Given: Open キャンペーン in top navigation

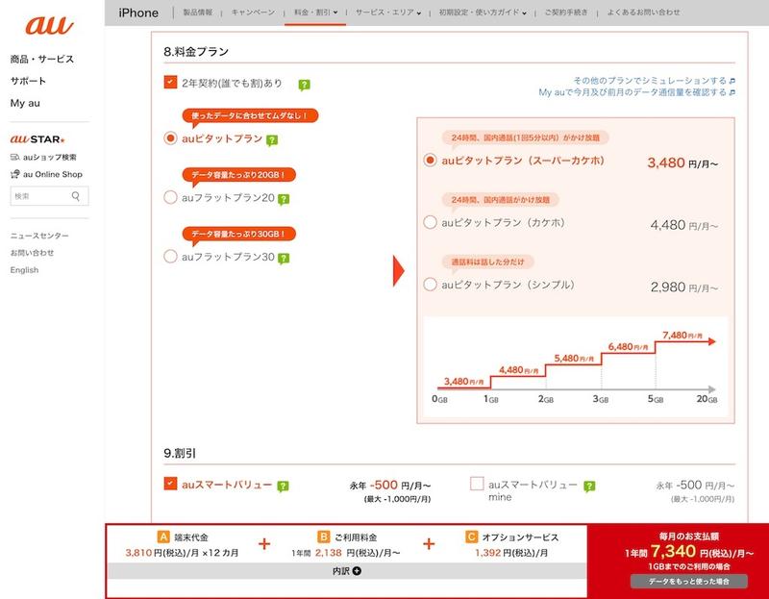Looking at the screenshot, I should tap(253, 12).
